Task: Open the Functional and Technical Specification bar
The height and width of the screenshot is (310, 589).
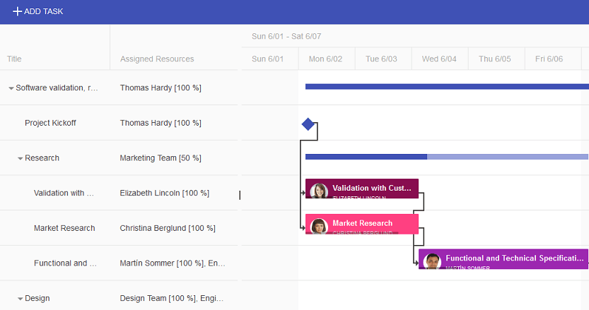Action: pos(503,259)
